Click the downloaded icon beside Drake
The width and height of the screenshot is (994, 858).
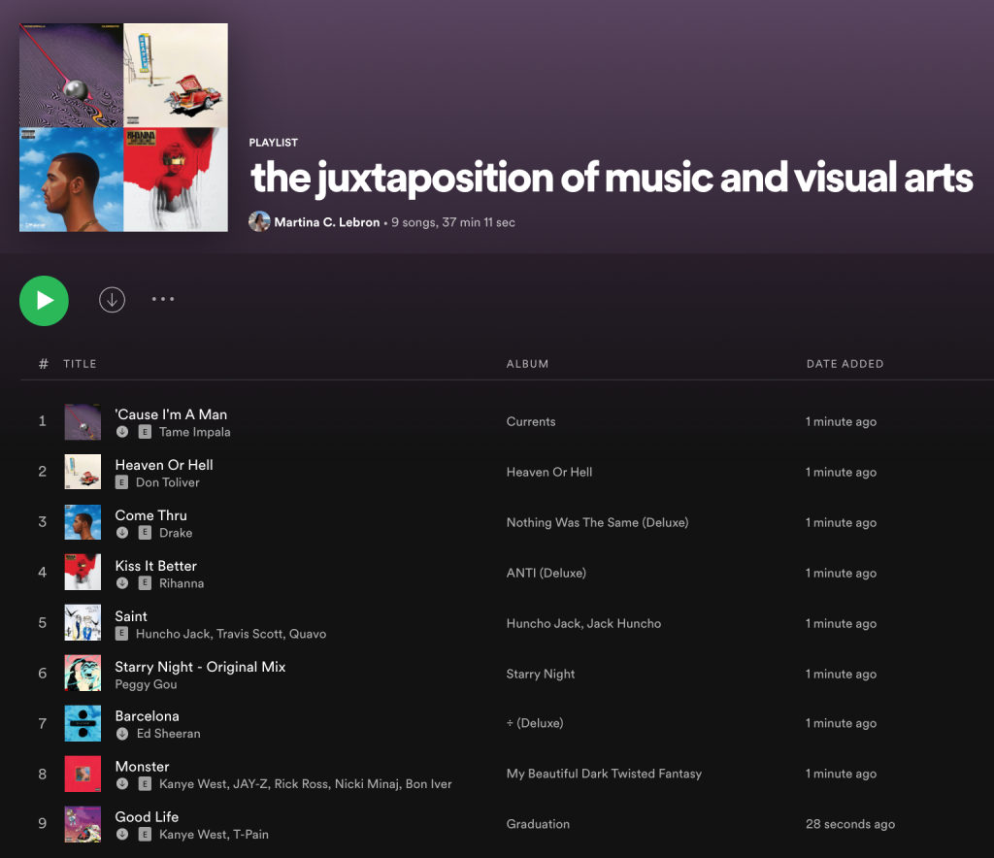122,533
